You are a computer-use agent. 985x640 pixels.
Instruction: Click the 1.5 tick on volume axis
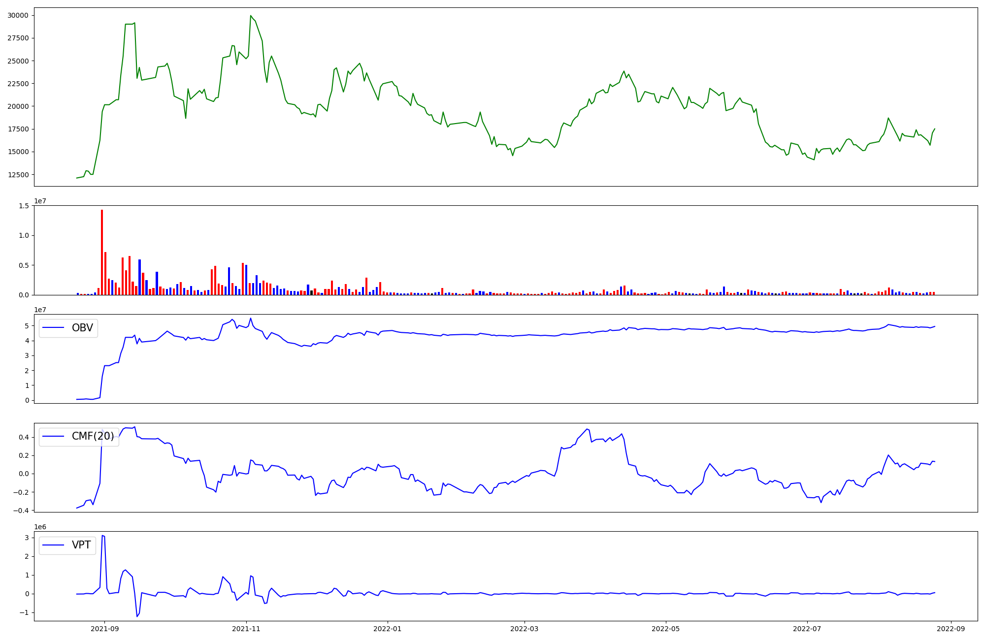coord(24,206)
